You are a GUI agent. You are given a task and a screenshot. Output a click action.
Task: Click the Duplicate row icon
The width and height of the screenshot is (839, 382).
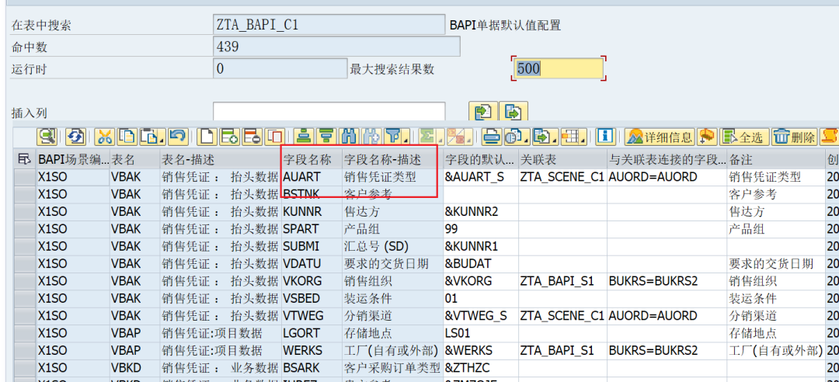(x=274, y=137)
